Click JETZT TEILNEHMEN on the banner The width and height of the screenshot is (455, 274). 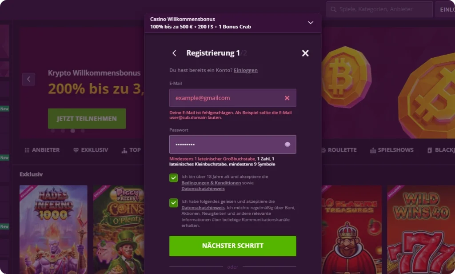pyautogui.click(x=87, y=118)
